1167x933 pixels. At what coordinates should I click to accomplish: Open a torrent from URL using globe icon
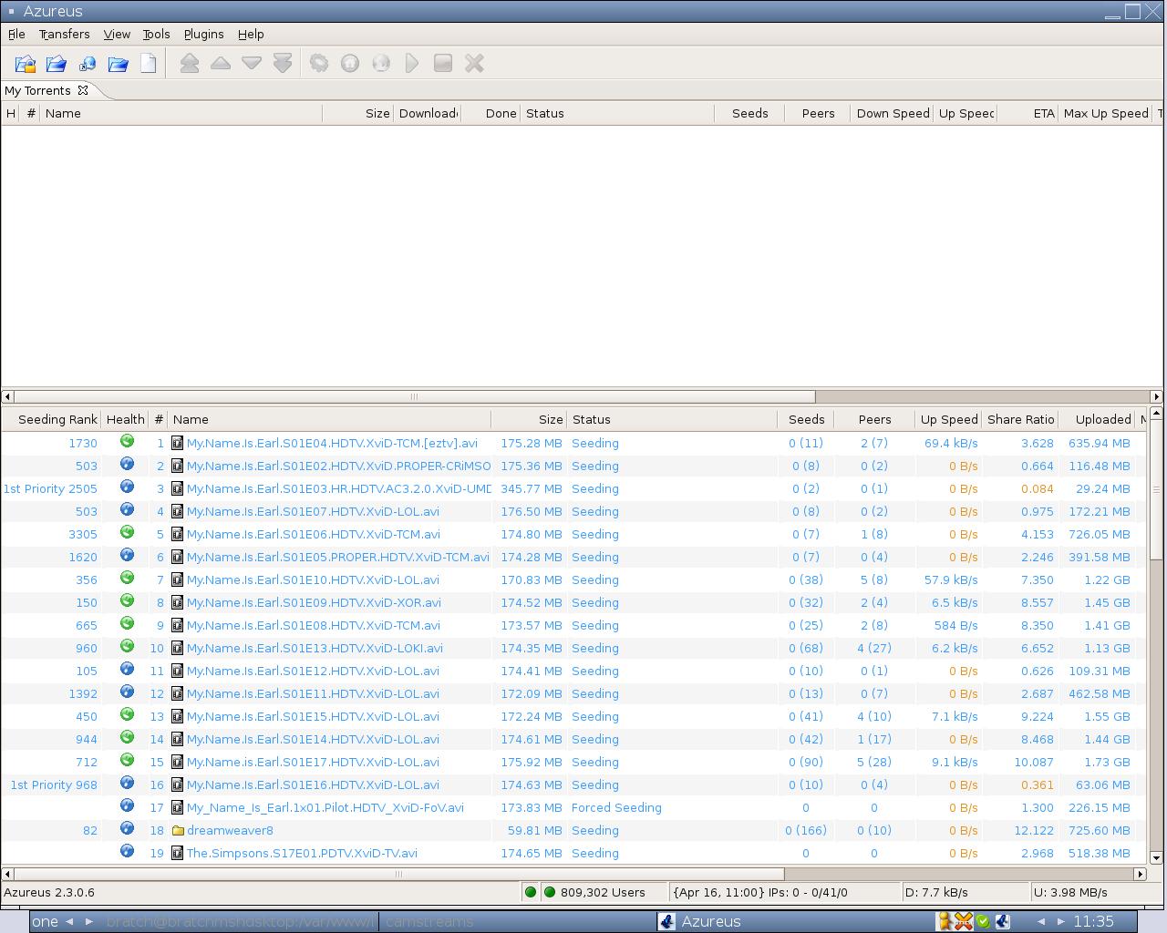click(88, 64)
